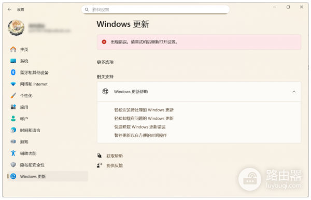Click the 主页 home icon
Image resolution: width=311 pixels, height=200 pixels.
point(13,49)
